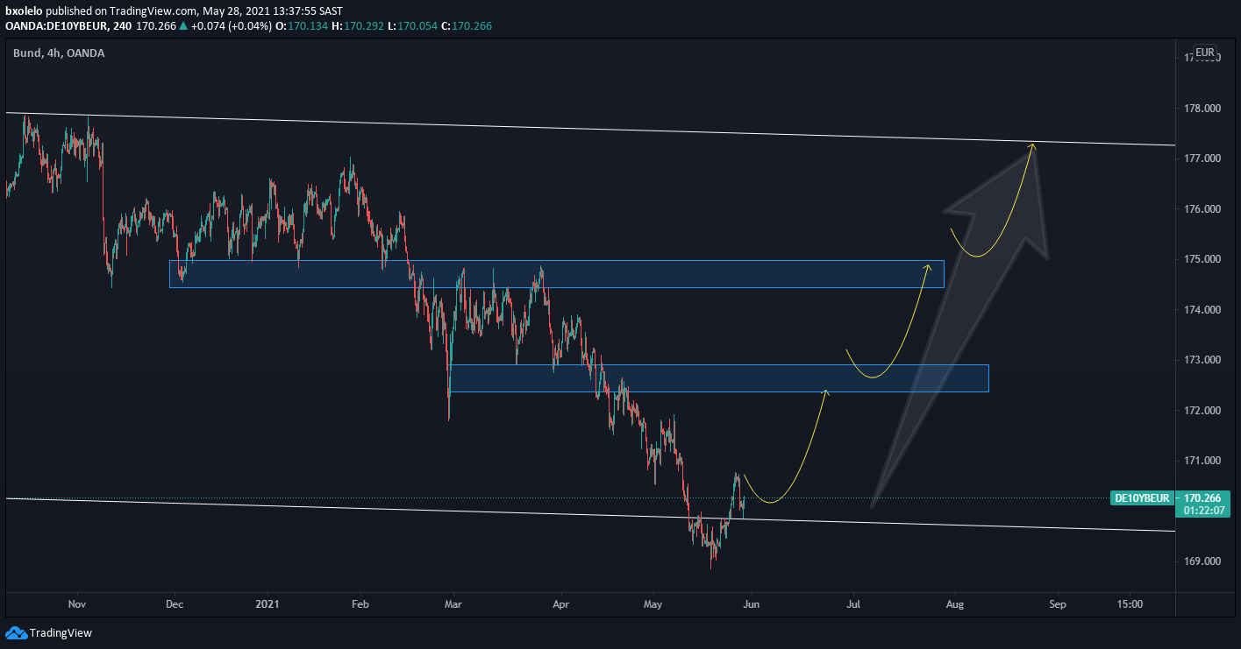Viewport: 1241px width, 649px height.
Task: Click the Jun label on time axis
Action: click(750, 603)
